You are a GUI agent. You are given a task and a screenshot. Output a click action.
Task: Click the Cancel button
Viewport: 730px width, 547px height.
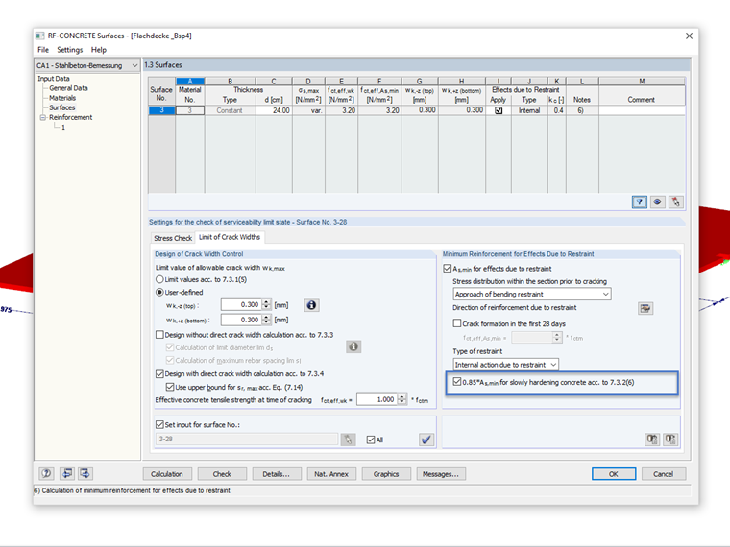point(664,474)
